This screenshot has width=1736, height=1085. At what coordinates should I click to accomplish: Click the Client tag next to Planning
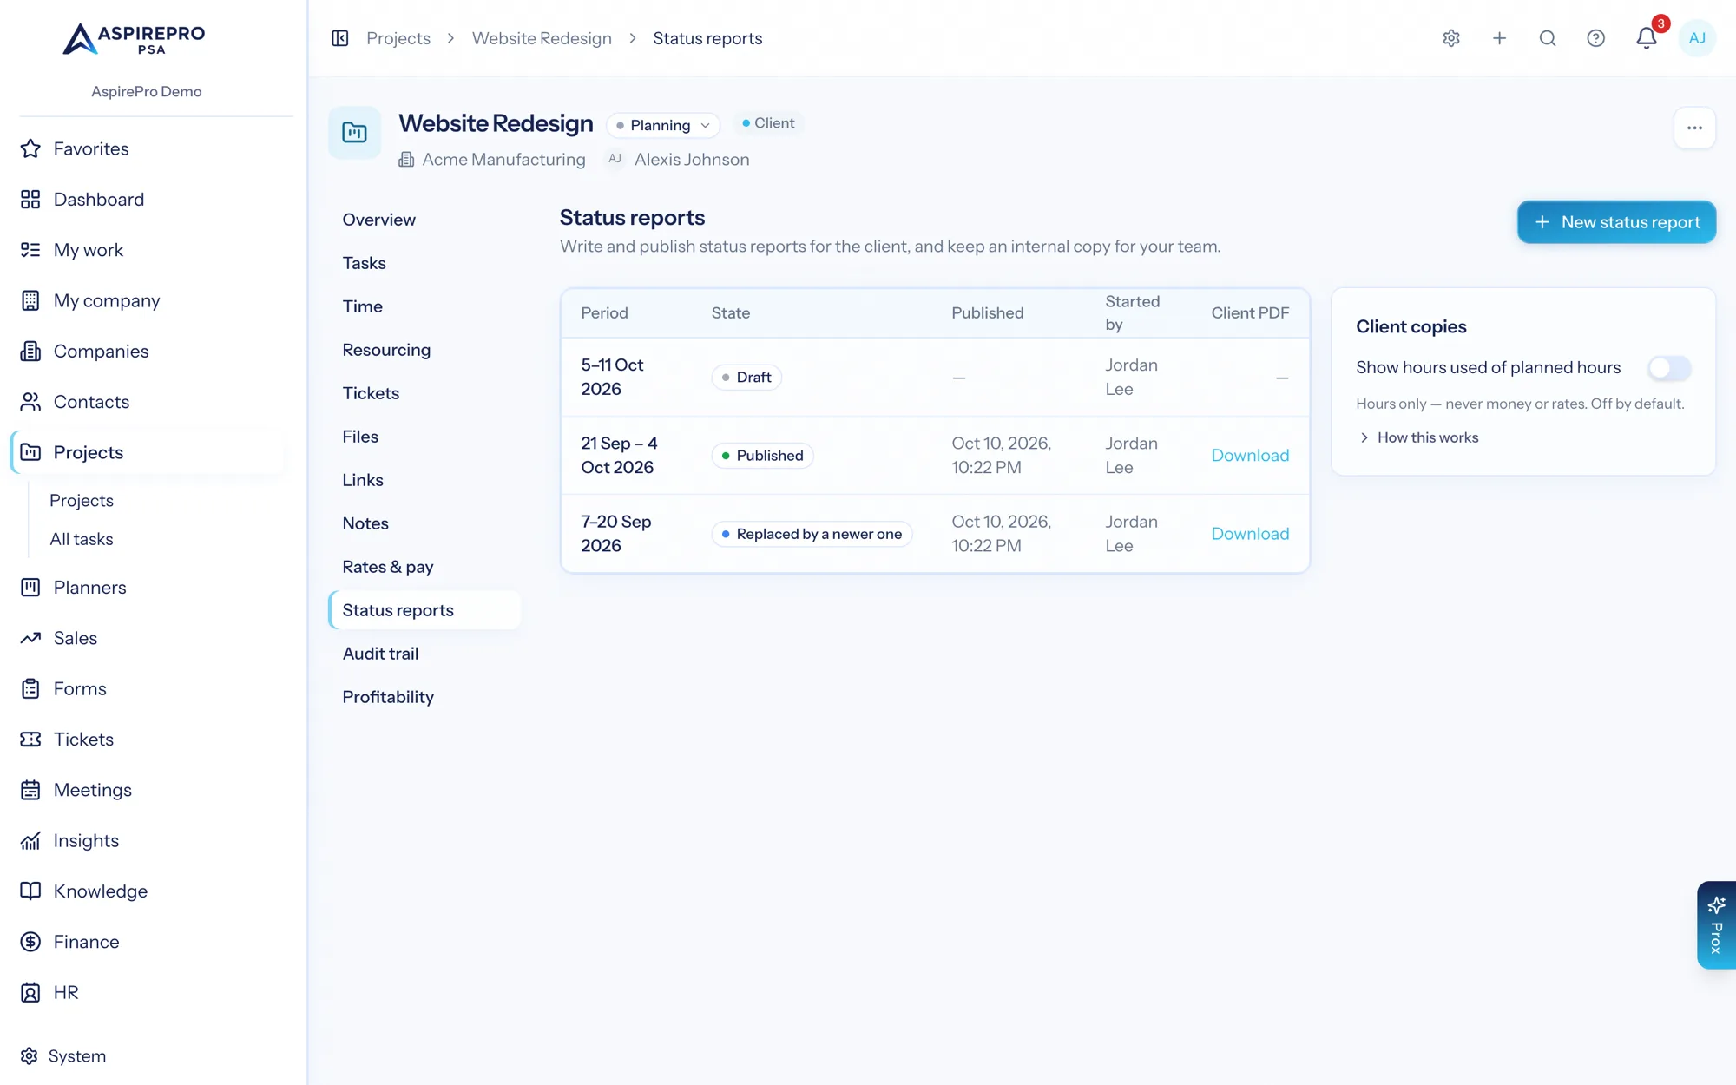[768, 123]
